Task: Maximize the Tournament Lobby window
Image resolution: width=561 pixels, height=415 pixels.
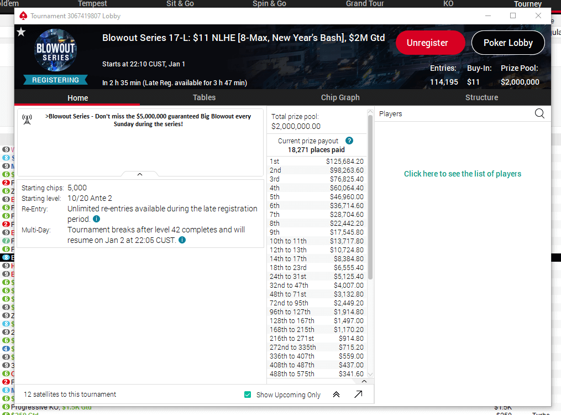Action: 513,15
